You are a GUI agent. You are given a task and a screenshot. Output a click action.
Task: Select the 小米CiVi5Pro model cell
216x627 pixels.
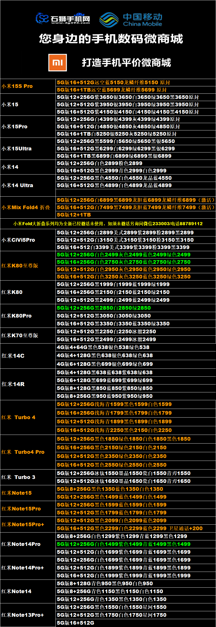[x=18, y=240]
